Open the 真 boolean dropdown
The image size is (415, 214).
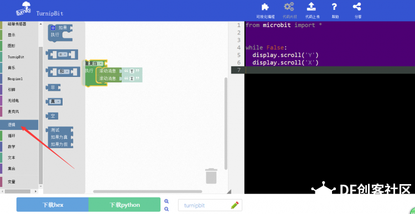(55, 102)
